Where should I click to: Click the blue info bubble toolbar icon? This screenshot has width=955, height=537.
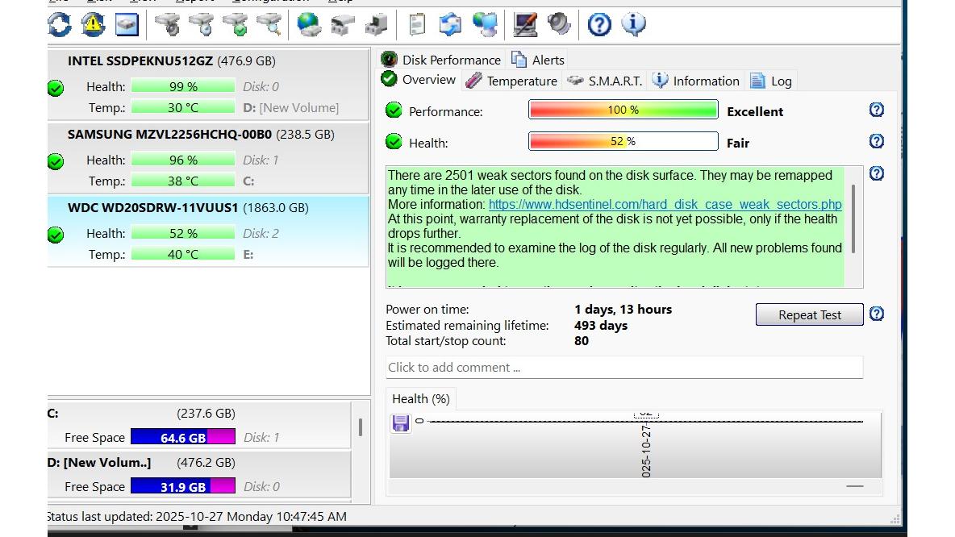click(633, 25)
